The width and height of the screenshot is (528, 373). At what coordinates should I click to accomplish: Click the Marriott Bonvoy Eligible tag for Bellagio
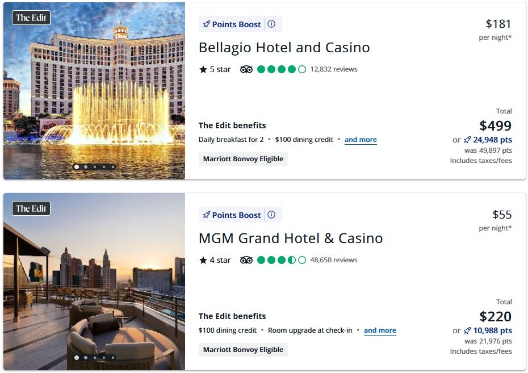pos(243,159)
